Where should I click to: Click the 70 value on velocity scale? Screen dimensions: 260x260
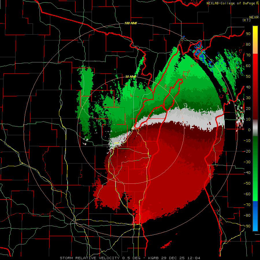coord(248,55)
